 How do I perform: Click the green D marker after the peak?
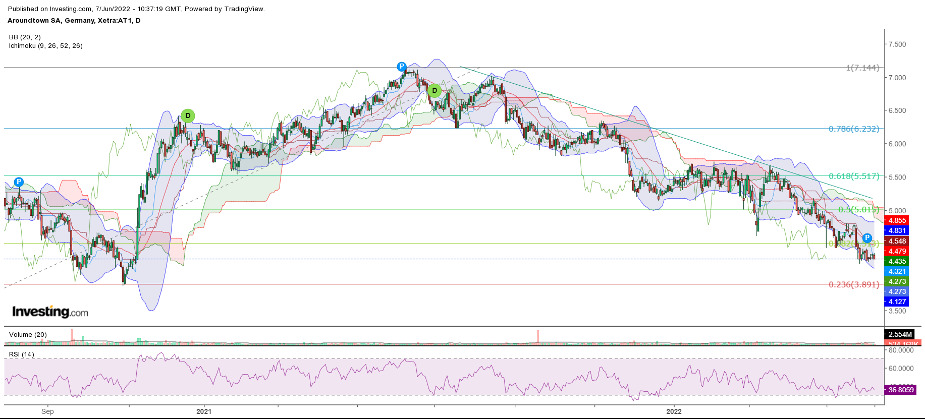[434, 91]
